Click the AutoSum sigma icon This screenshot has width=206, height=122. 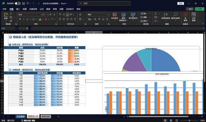pyautogui.click(x=156, y=14)
